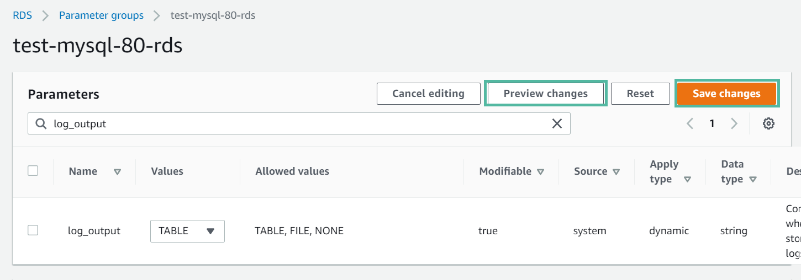
Task: Sort by Apply type column arrow
Action: [687, 179]
